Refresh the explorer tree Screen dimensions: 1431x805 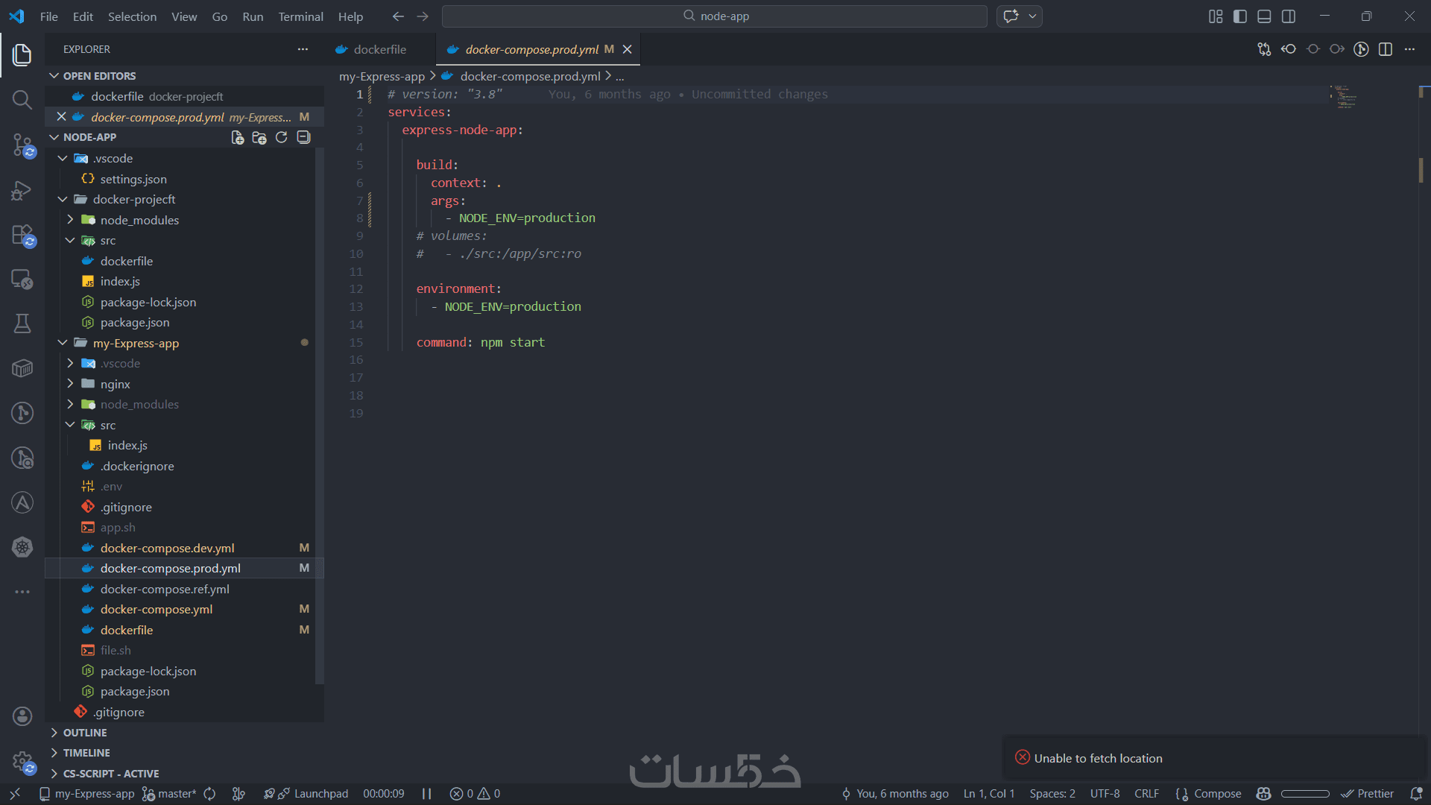[x=281, y=137]
